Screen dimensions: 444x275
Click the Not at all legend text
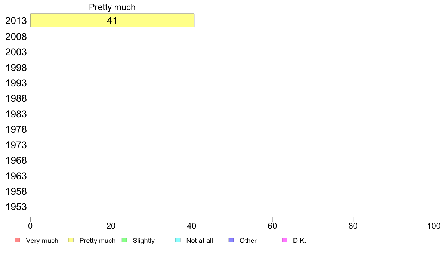click(x=200, y=241)
